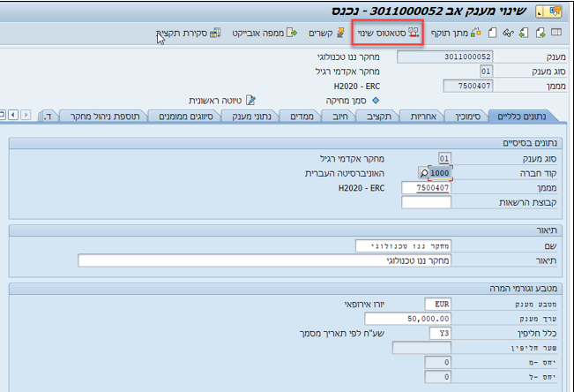Screen dimensions: 574x392
Task: Click the right tab-scroll arrow
Action: [x=26, y=115]
